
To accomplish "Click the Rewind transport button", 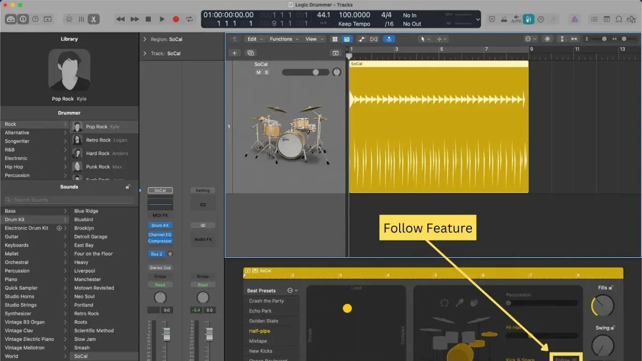I will click(x=120, y=19).
